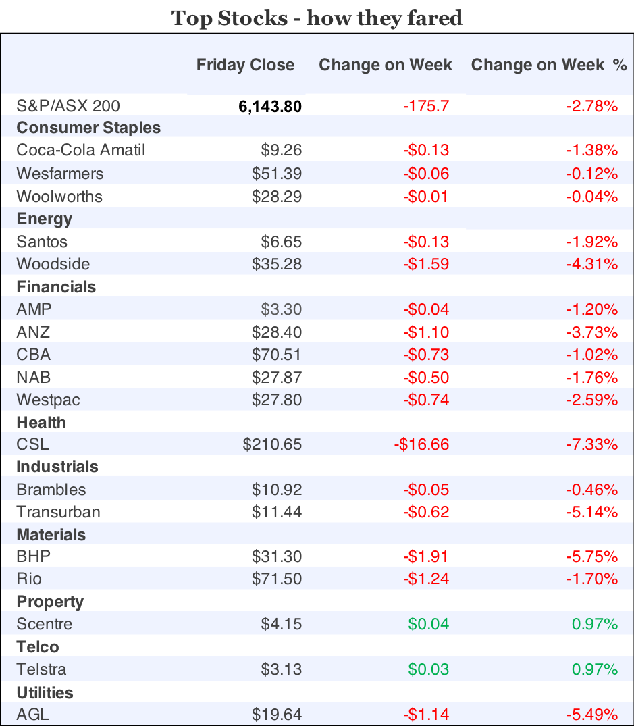Select ANZ's percentage change -3.73%
Image resolution: width=634 pixels, height=726 pixels.
tap(593, 332)
